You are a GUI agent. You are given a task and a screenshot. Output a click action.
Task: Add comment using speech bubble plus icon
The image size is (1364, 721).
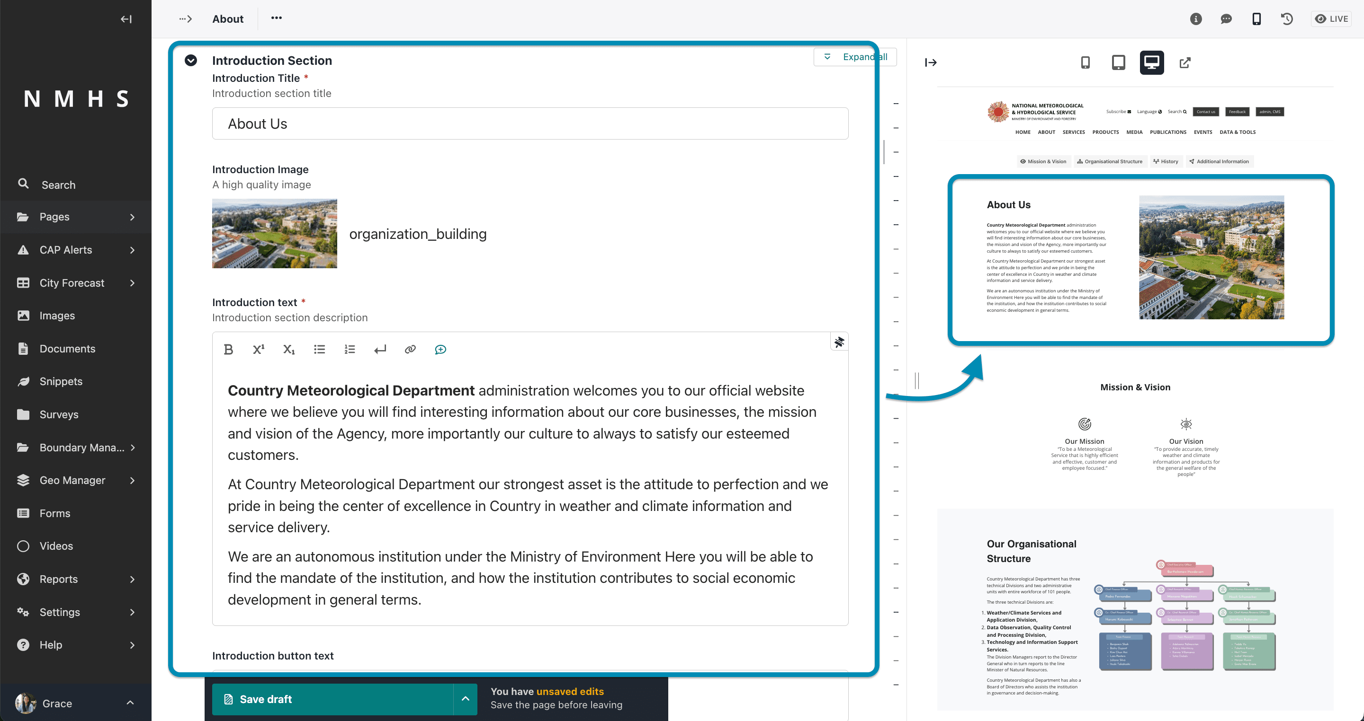[440, 349]
